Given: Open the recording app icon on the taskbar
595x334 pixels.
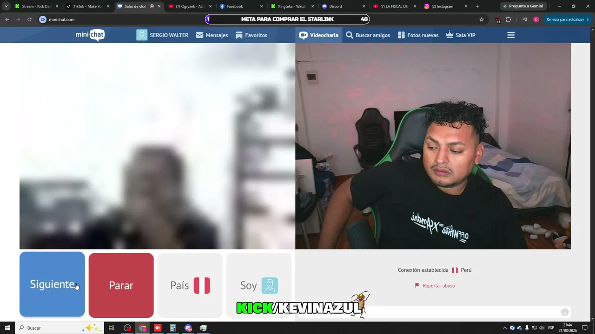Looking at the screenshot, I should pos(127,328).
